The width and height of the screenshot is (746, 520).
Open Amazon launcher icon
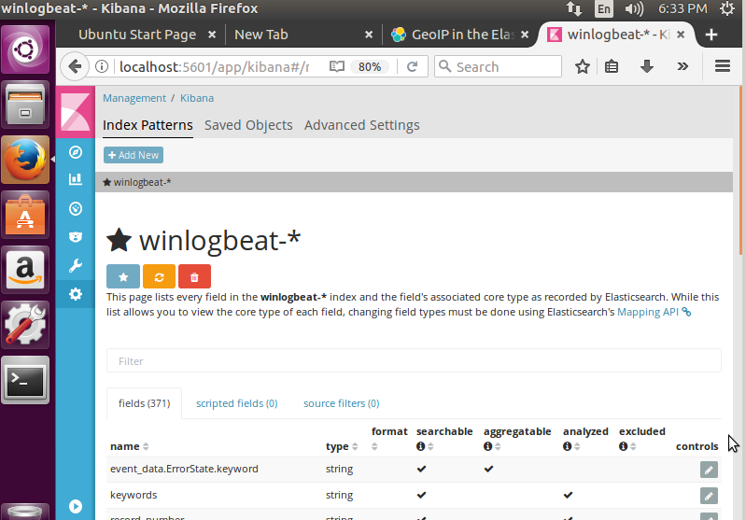[25, 270]
